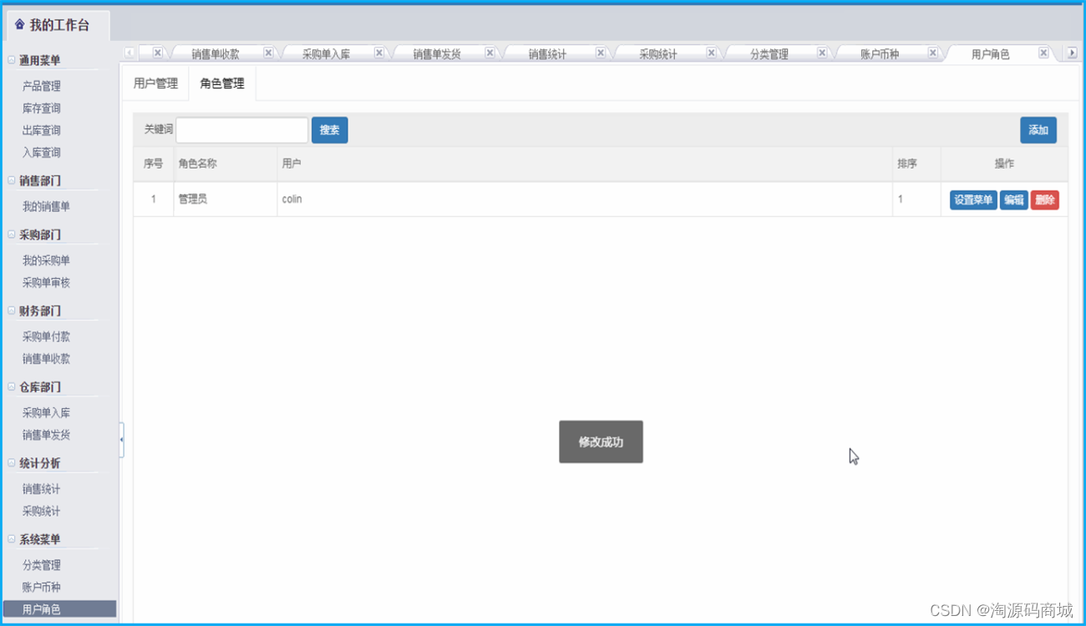The image size is (1086, 626).
Task: Open 我的采购单 in sidebar
Action: coord(46,260)
